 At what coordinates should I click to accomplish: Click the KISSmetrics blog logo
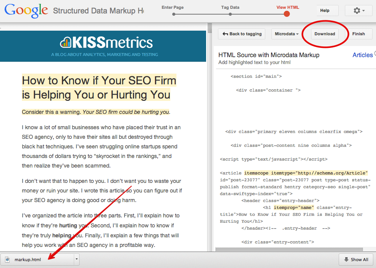point(106,43)
